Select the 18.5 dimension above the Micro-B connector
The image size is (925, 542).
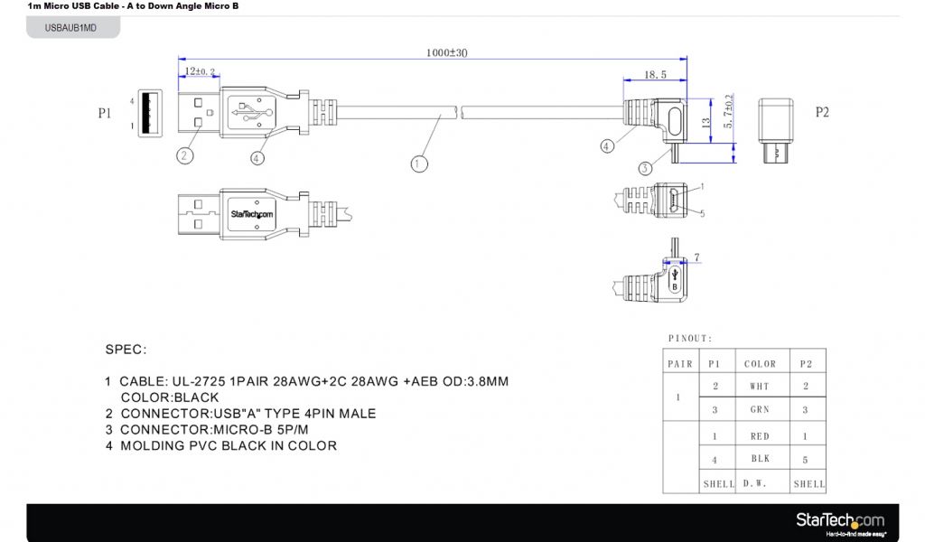(656, 75)
